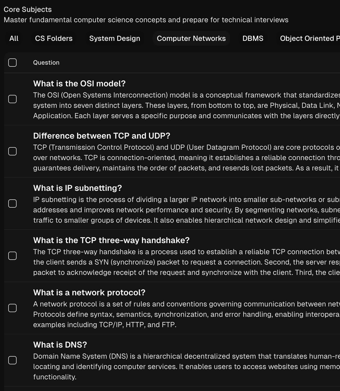Open the 'What is DNS?' question

coord(60,345)
